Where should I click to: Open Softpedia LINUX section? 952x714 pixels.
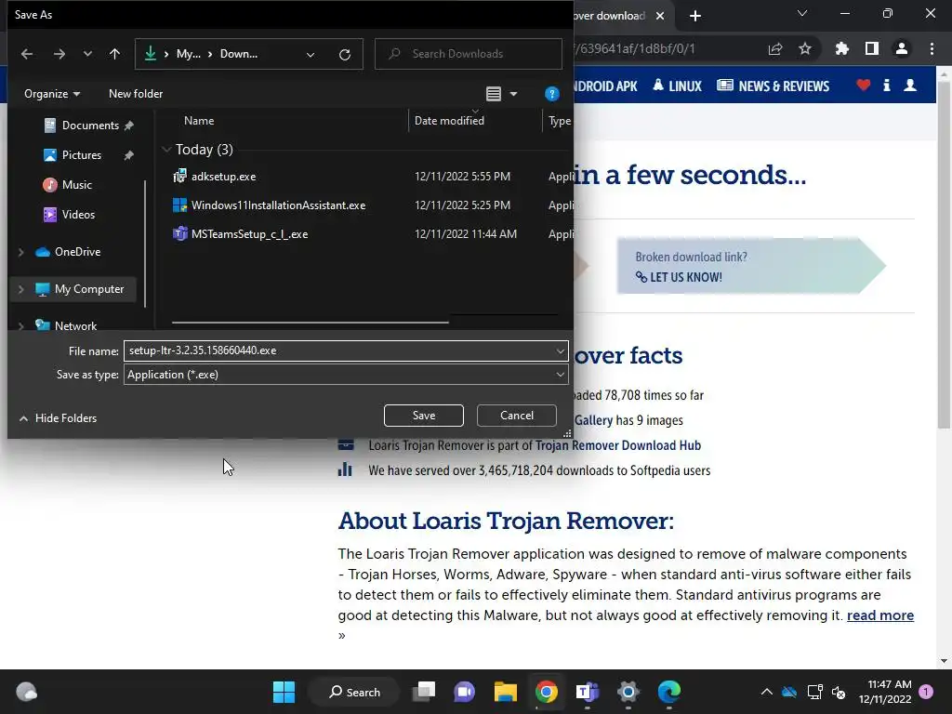pos(677,86)
